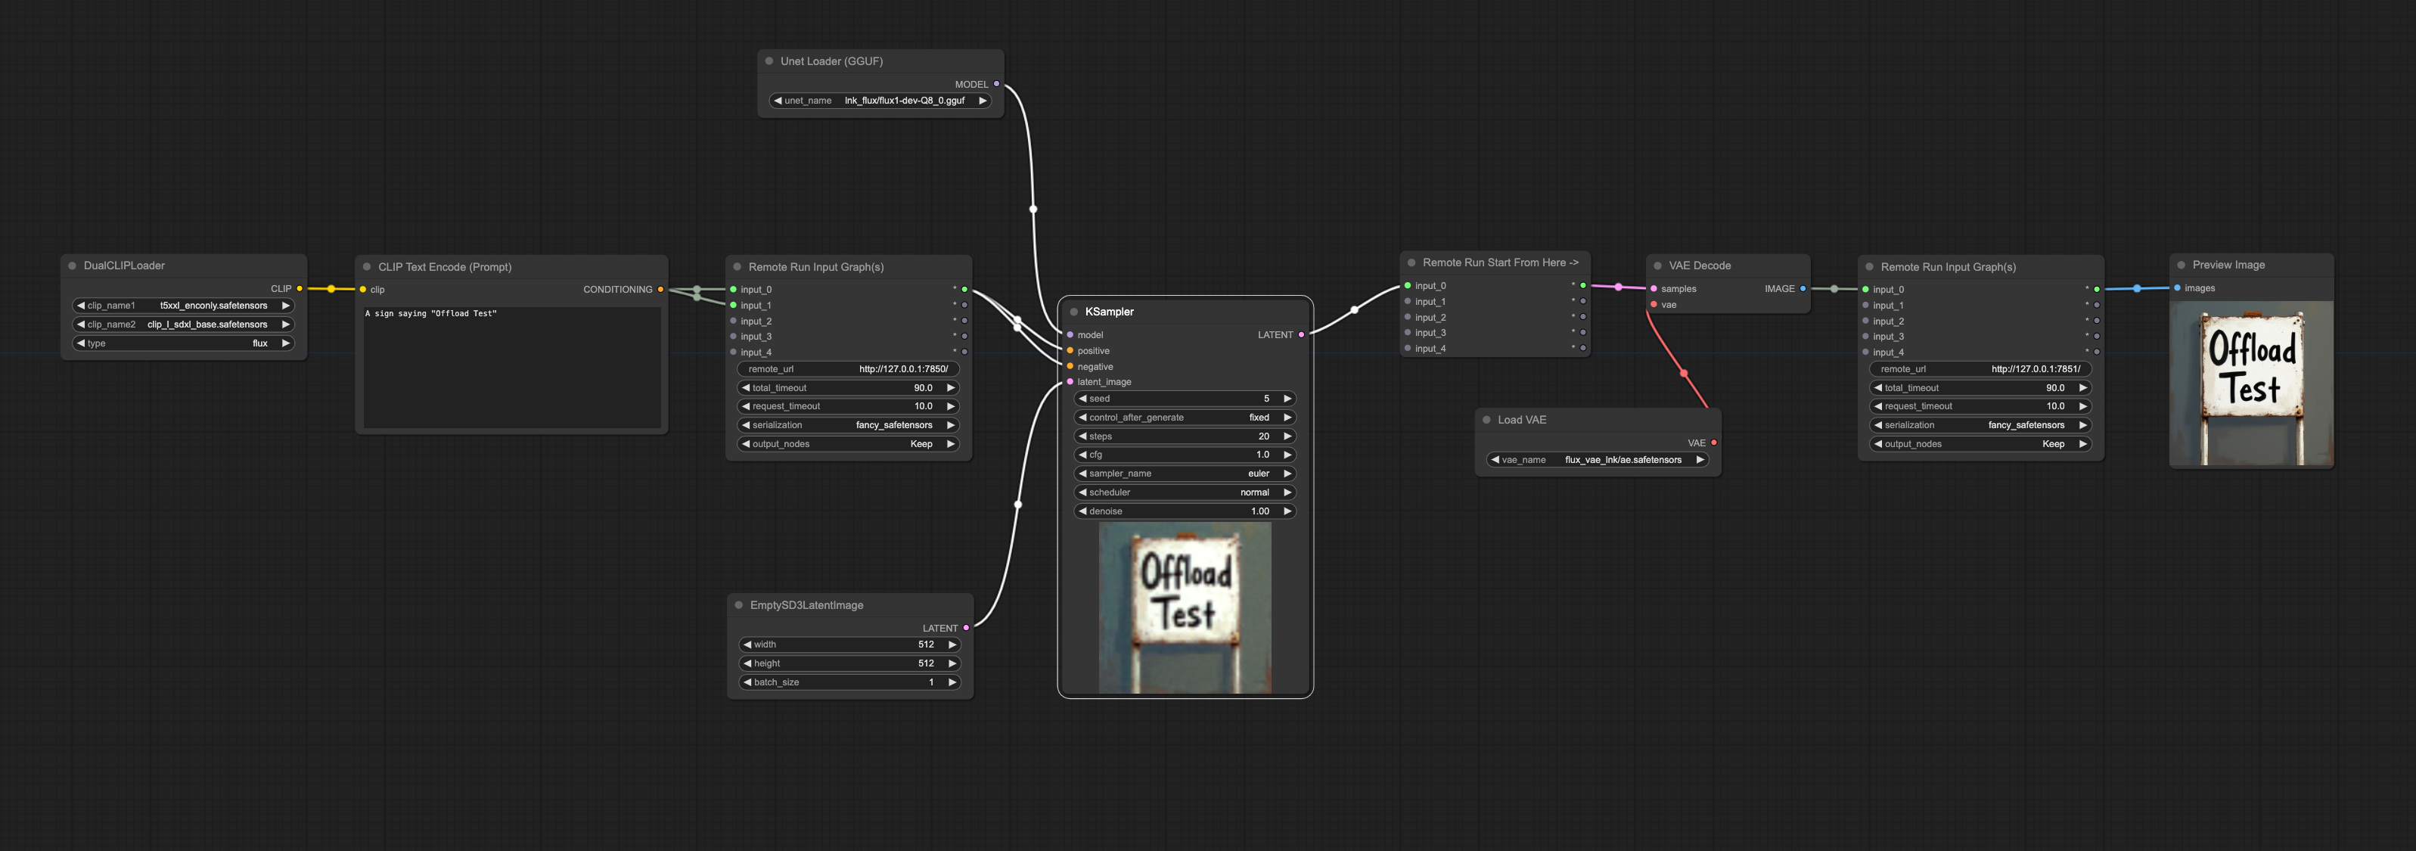Click the input_0 slot on Remote Run Start From Here

(1408, 285)
